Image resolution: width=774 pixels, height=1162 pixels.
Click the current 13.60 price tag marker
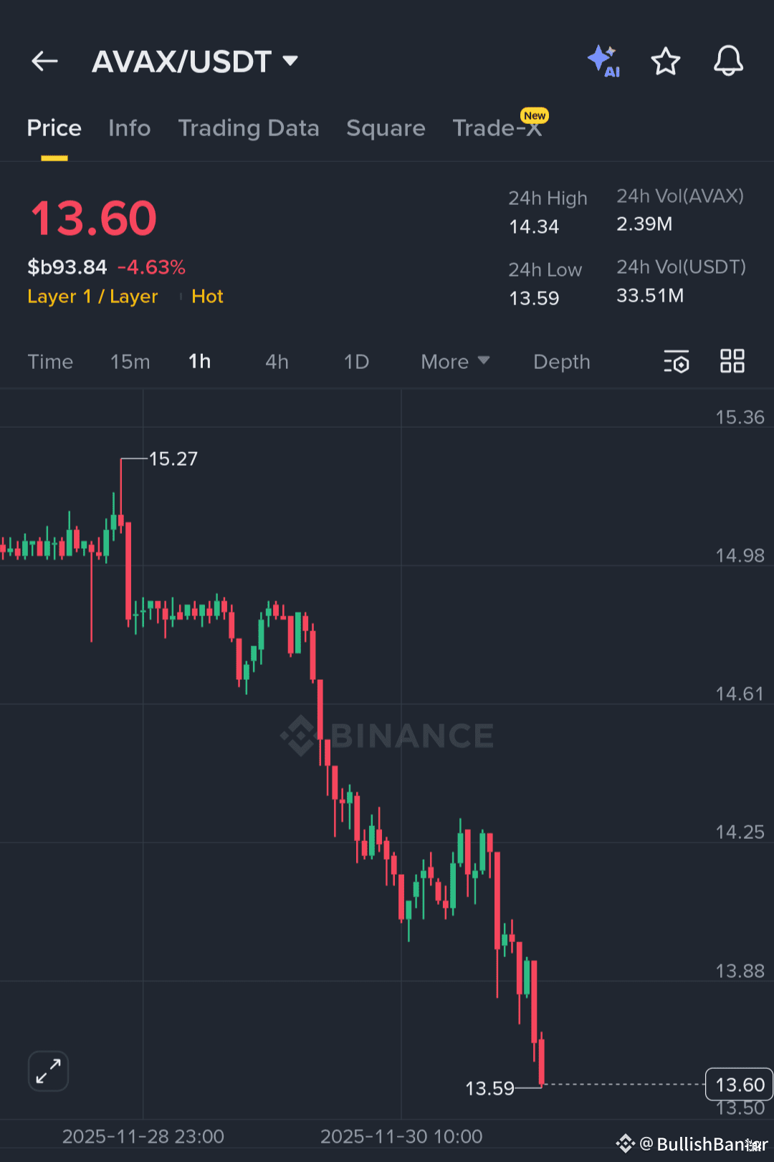coord(739,1084)
